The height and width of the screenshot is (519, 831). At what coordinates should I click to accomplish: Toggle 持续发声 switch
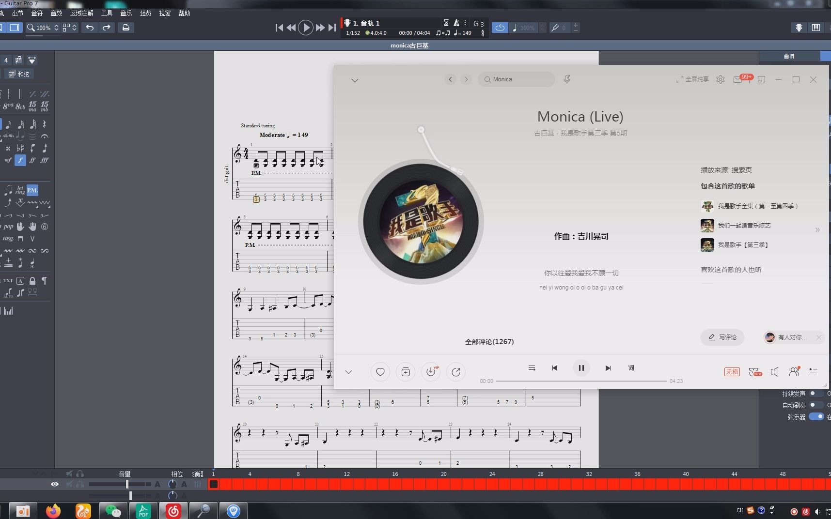pyautogui.click(x=816, y=394)
